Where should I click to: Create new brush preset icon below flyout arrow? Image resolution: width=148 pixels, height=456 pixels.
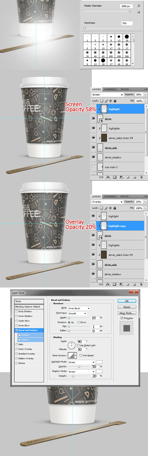[x=139, y=12]
